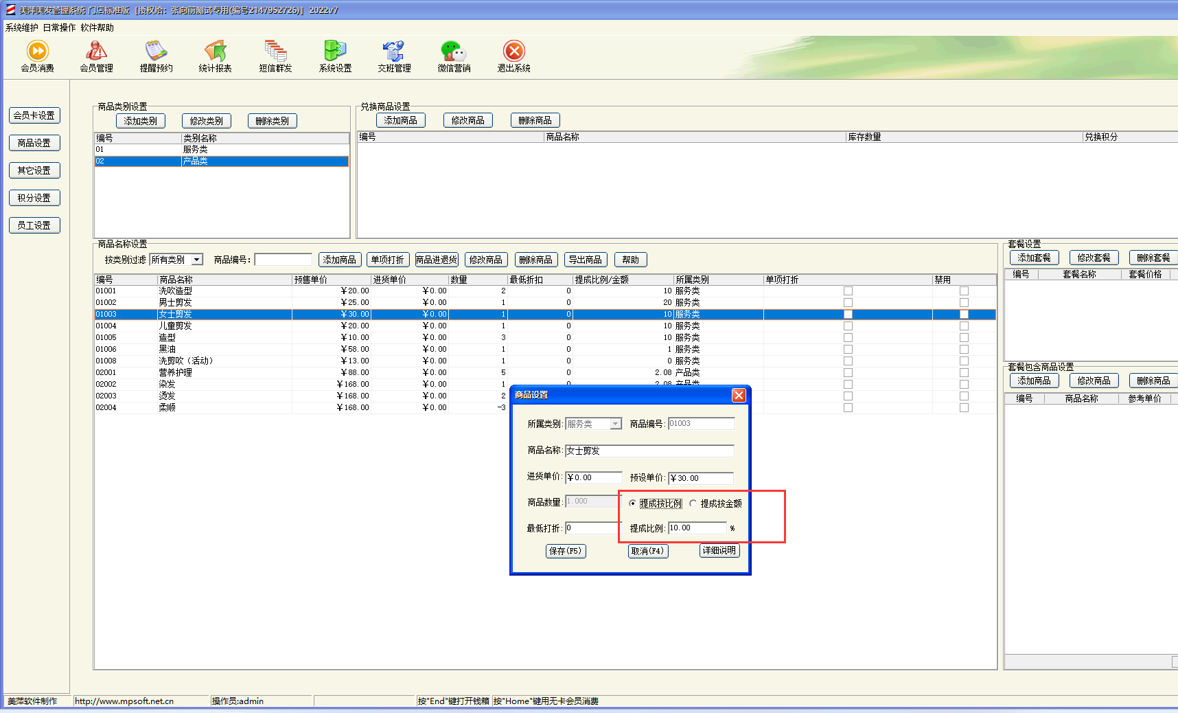The width and height of the screenshot is (1178, 713).
Task: Click 删除商品 in 兑换商品设置 panel
Action: click(535, 120)
